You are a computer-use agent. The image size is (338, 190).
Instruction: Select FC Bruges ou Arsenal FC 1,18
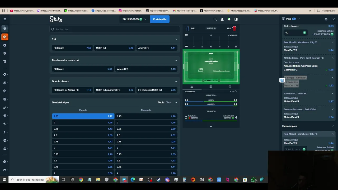[x=72, y=90]
